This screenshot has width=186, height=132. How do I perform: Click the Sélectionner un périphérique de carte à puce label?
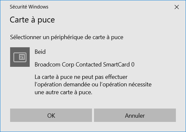[x=67, y=37]
